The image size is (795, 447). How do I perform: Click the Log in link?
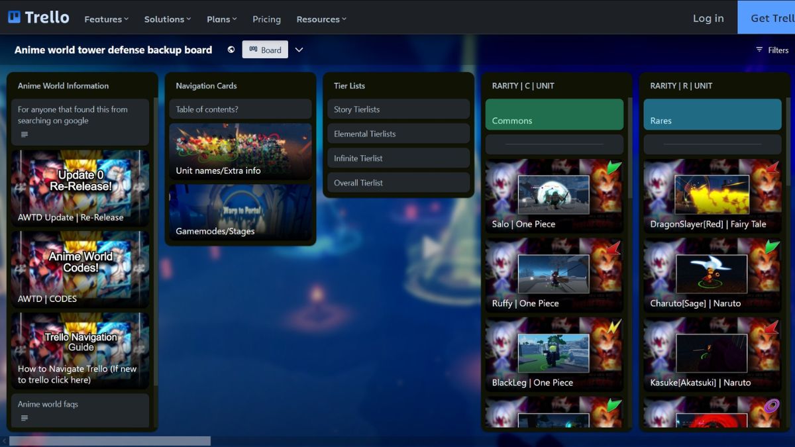coord(708,18)
